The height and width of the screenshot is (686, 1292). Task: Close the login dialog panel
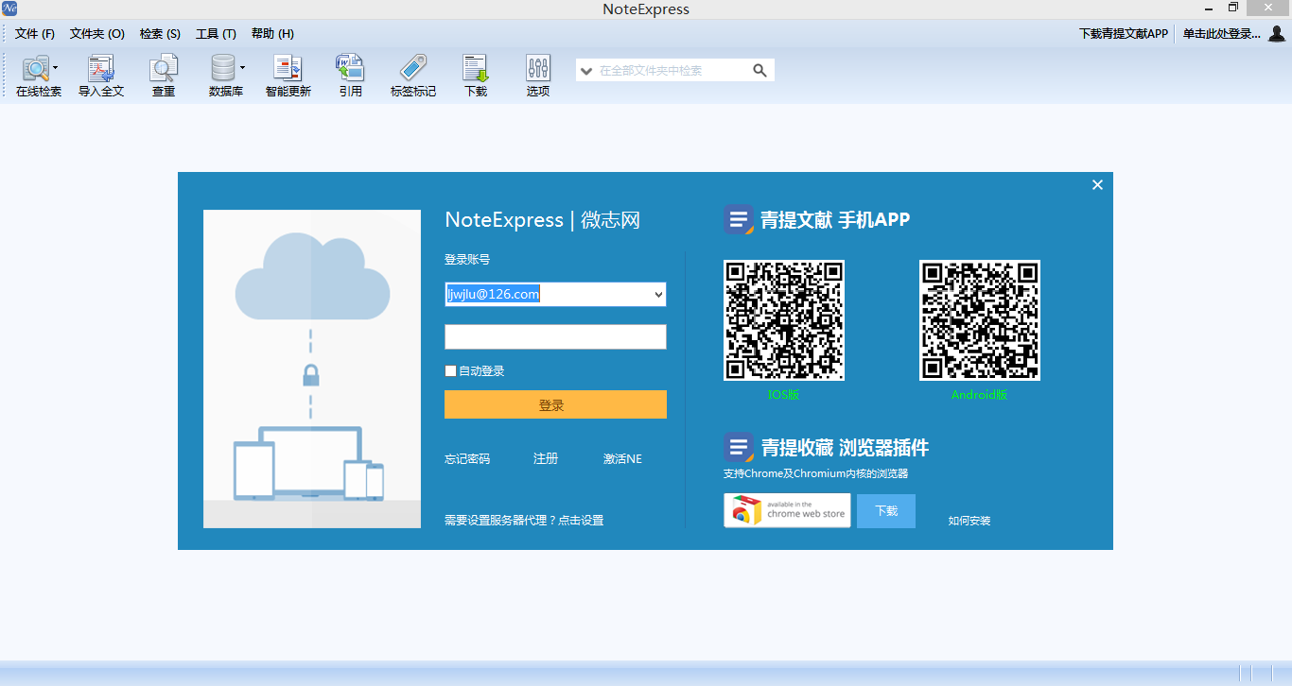(1097, 185)
